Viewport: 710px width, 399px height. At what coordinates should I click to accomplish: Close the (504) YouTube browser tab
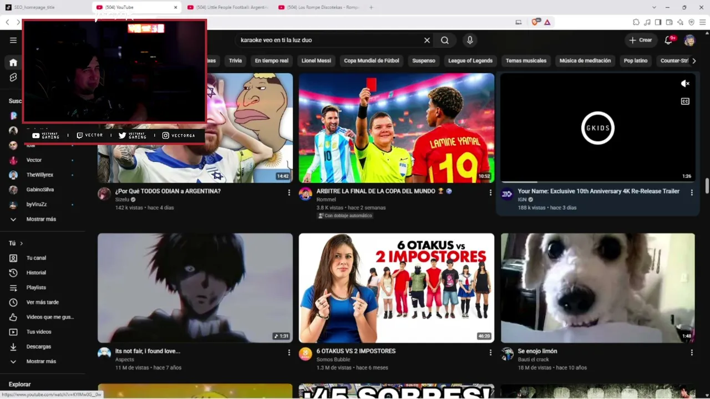coord(176,7)
